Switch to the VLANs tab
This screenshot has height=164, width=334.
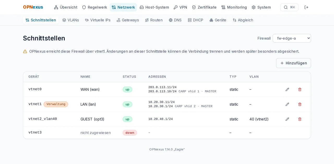[x=70, y=20]
